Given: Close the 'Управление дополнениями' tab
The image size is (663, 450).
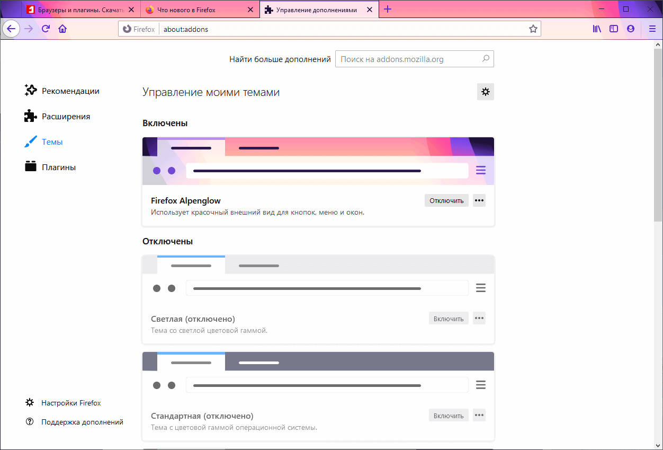Looking at the screenshot, I should click(370, 10).
